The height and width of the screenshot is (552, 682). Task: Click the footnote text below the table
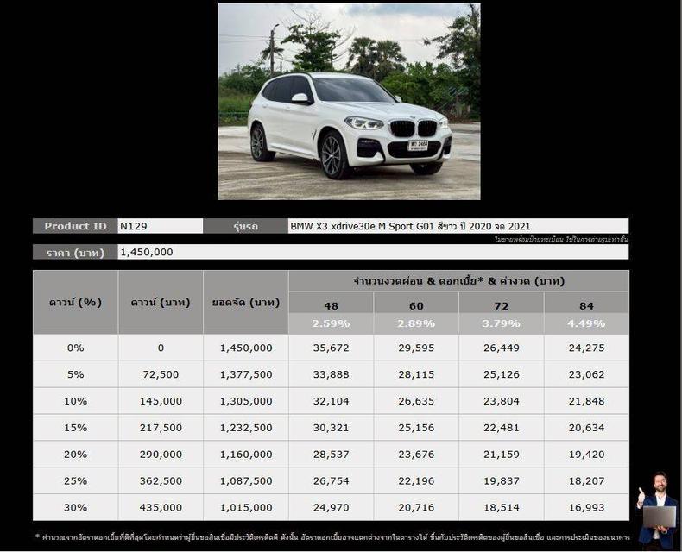tap(332, 537)
